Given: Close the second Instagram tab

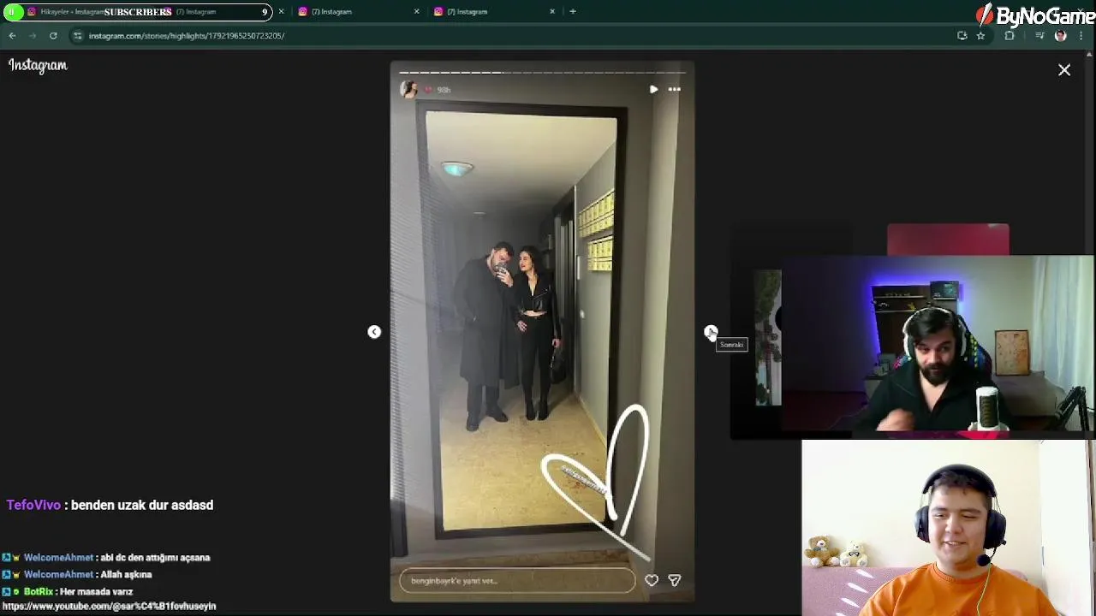Looking at the screenshot, I should click(x=417, y=12).
